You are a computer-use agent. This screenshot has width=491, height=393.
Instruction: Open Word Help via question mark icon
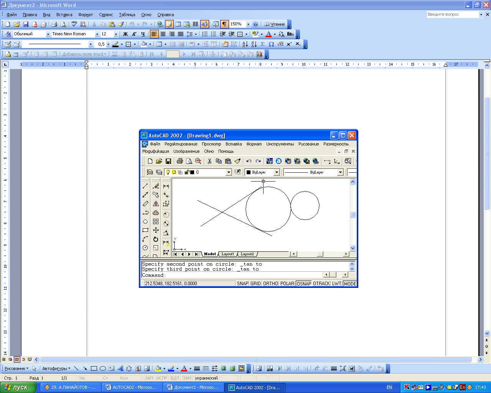[255, 24]
